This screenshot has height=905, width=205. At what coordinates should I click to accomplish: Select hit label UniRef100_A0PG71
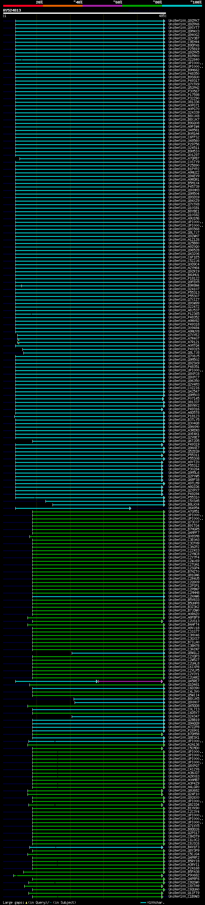click(184, 105)
